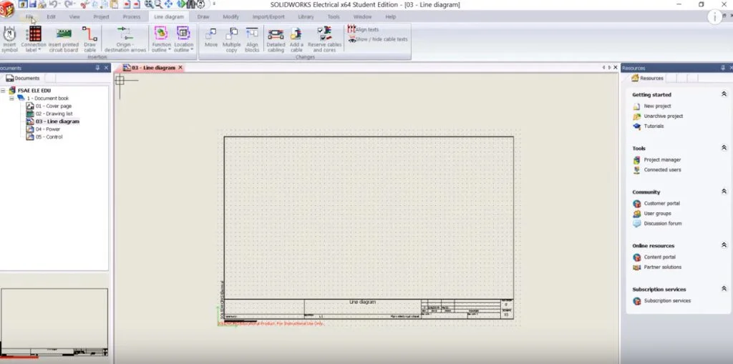Image resolution: width=733 pixels, height=364 pixels.
Task: Open the Import/Export ribbon tab
Action: click(x=268, y=17)
